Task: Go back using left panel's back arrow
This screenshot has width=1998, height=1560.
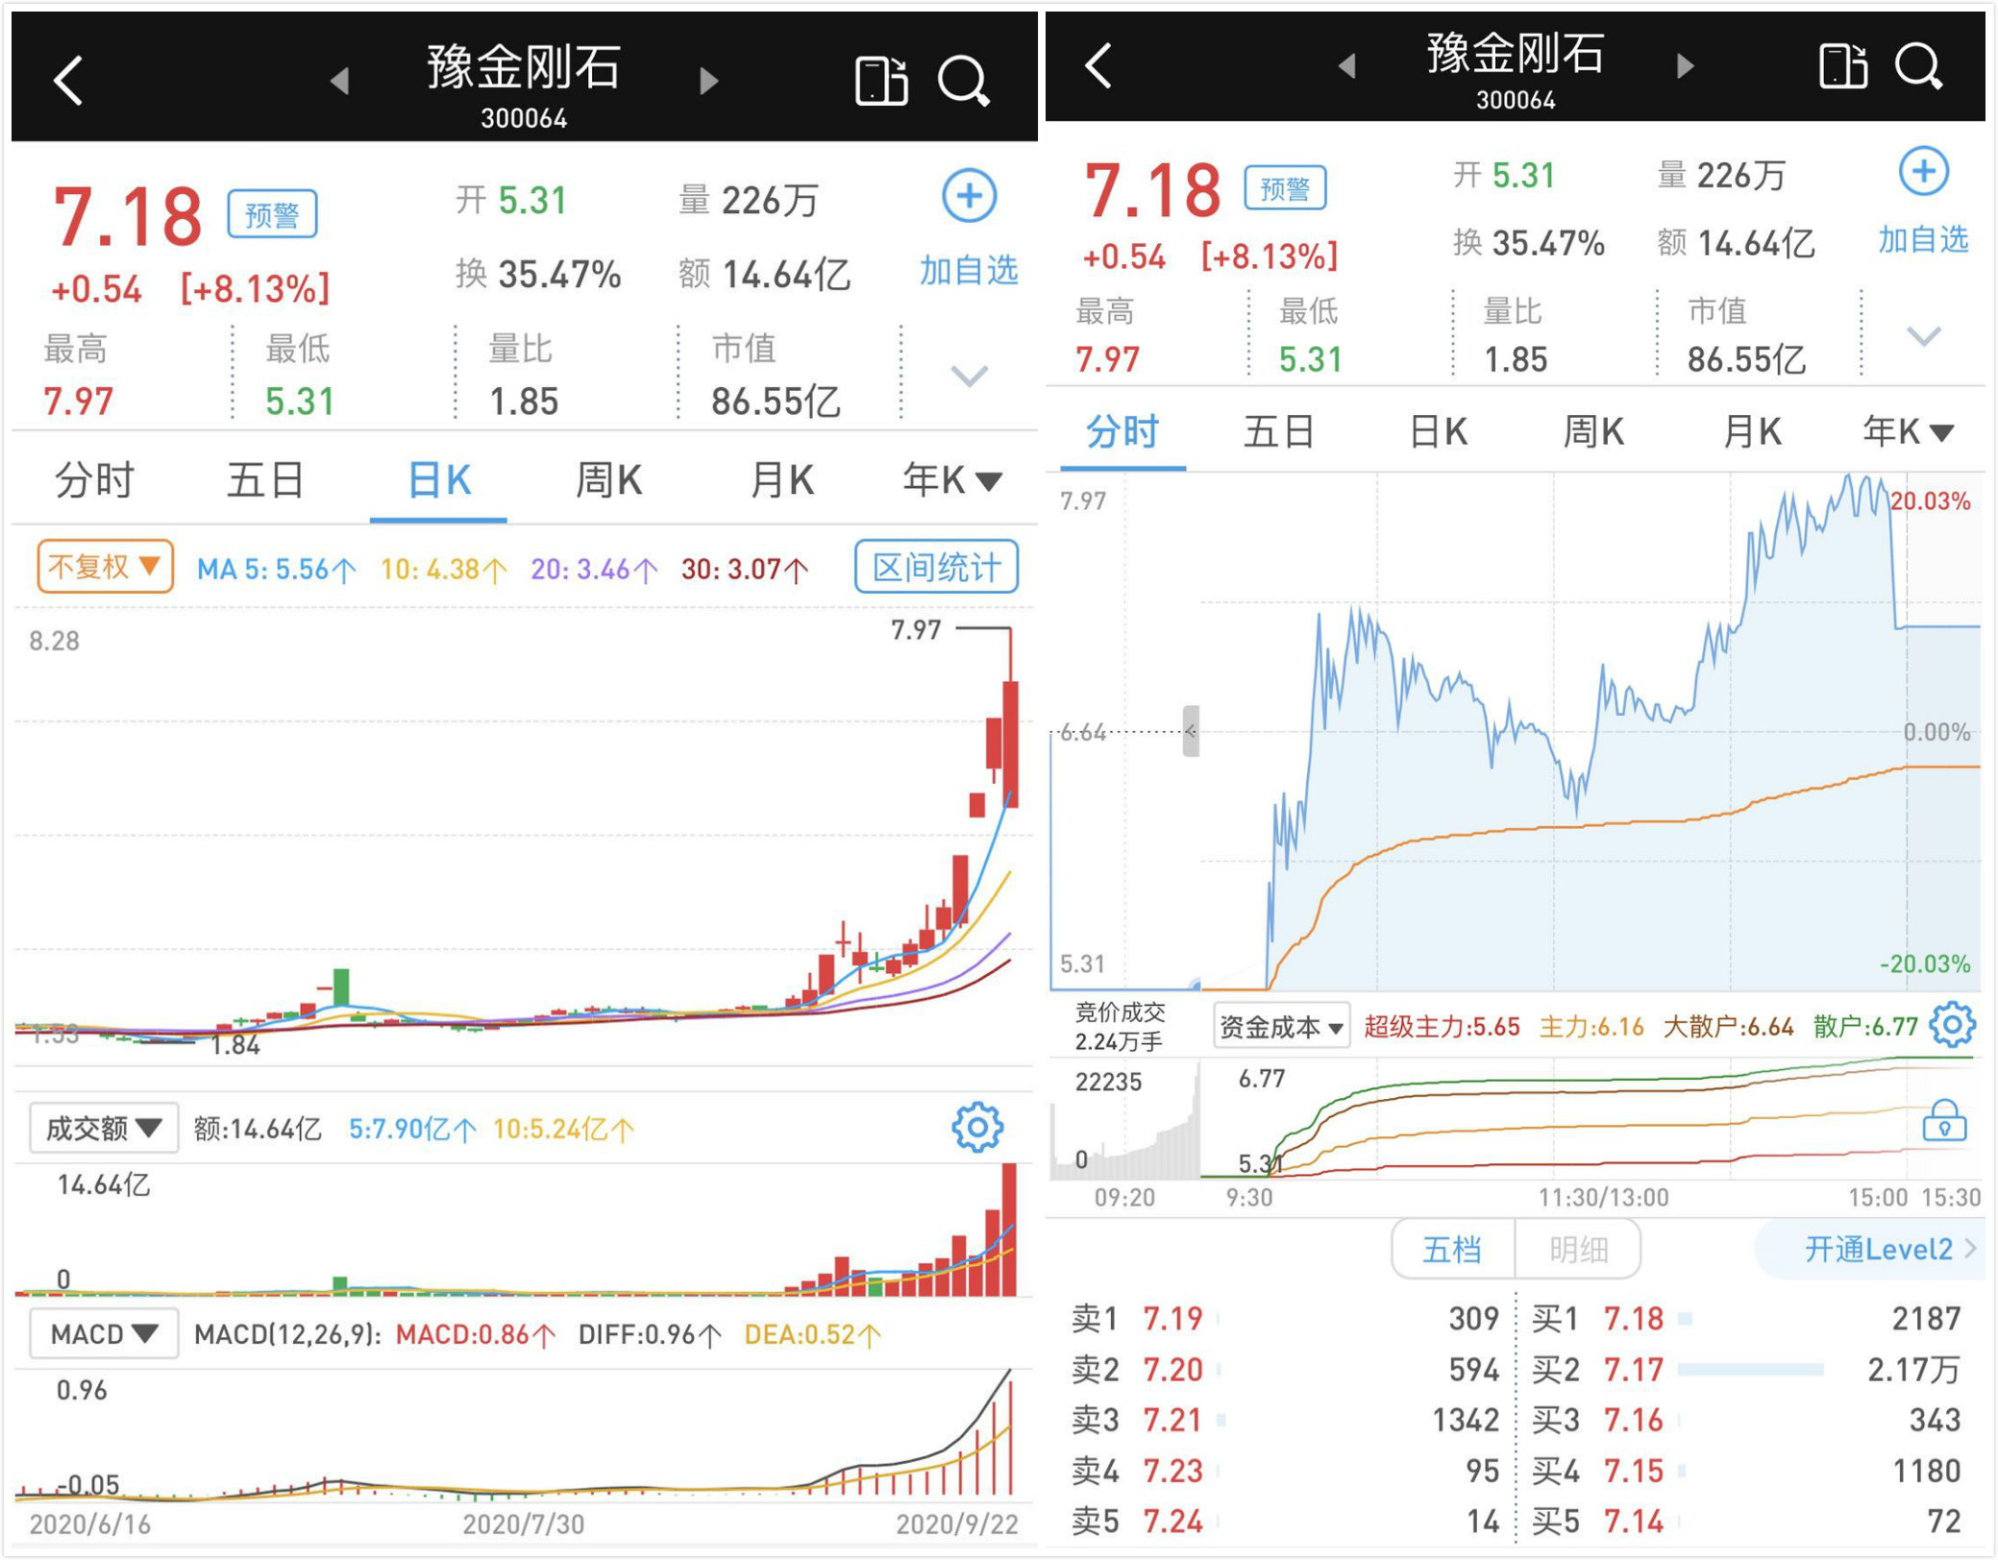Action: click(x=67, y=80)
